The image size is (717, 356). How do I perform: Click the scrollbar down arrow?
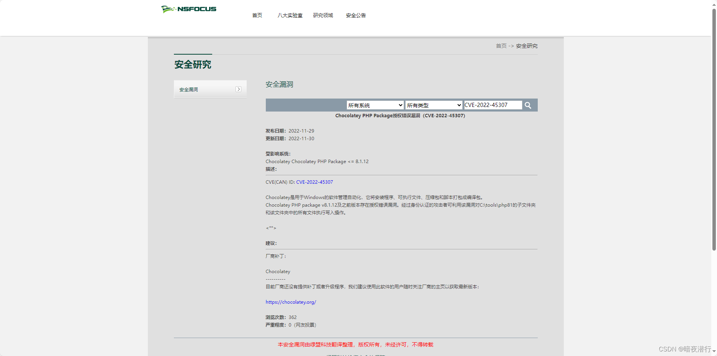point(714,351)
